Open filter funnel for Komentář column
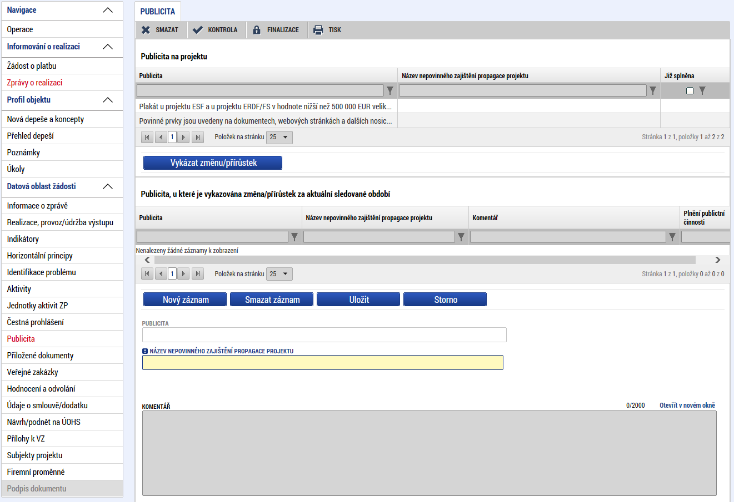Image resolution: width=734 pixels, height=502 pixels. 672,237
